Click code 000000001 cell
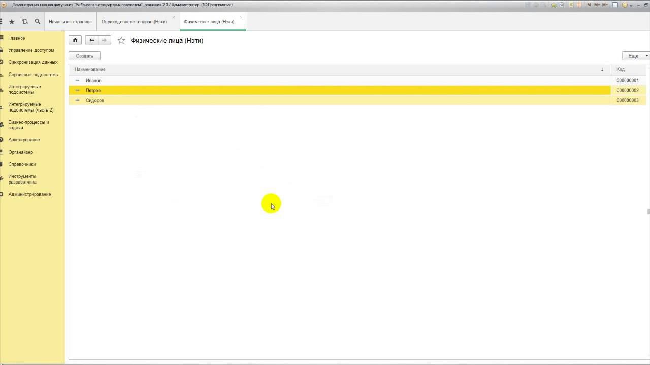Viewport: 650px width, 365px height. click(x=628, y=80)
